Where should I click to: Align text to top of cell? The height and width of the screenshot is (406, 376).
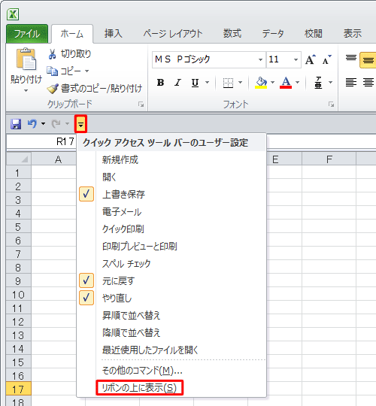(x=351, y=58)
